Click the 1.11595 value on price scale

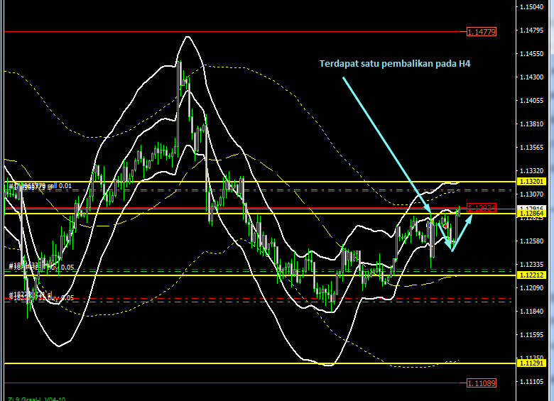(532, 334)
